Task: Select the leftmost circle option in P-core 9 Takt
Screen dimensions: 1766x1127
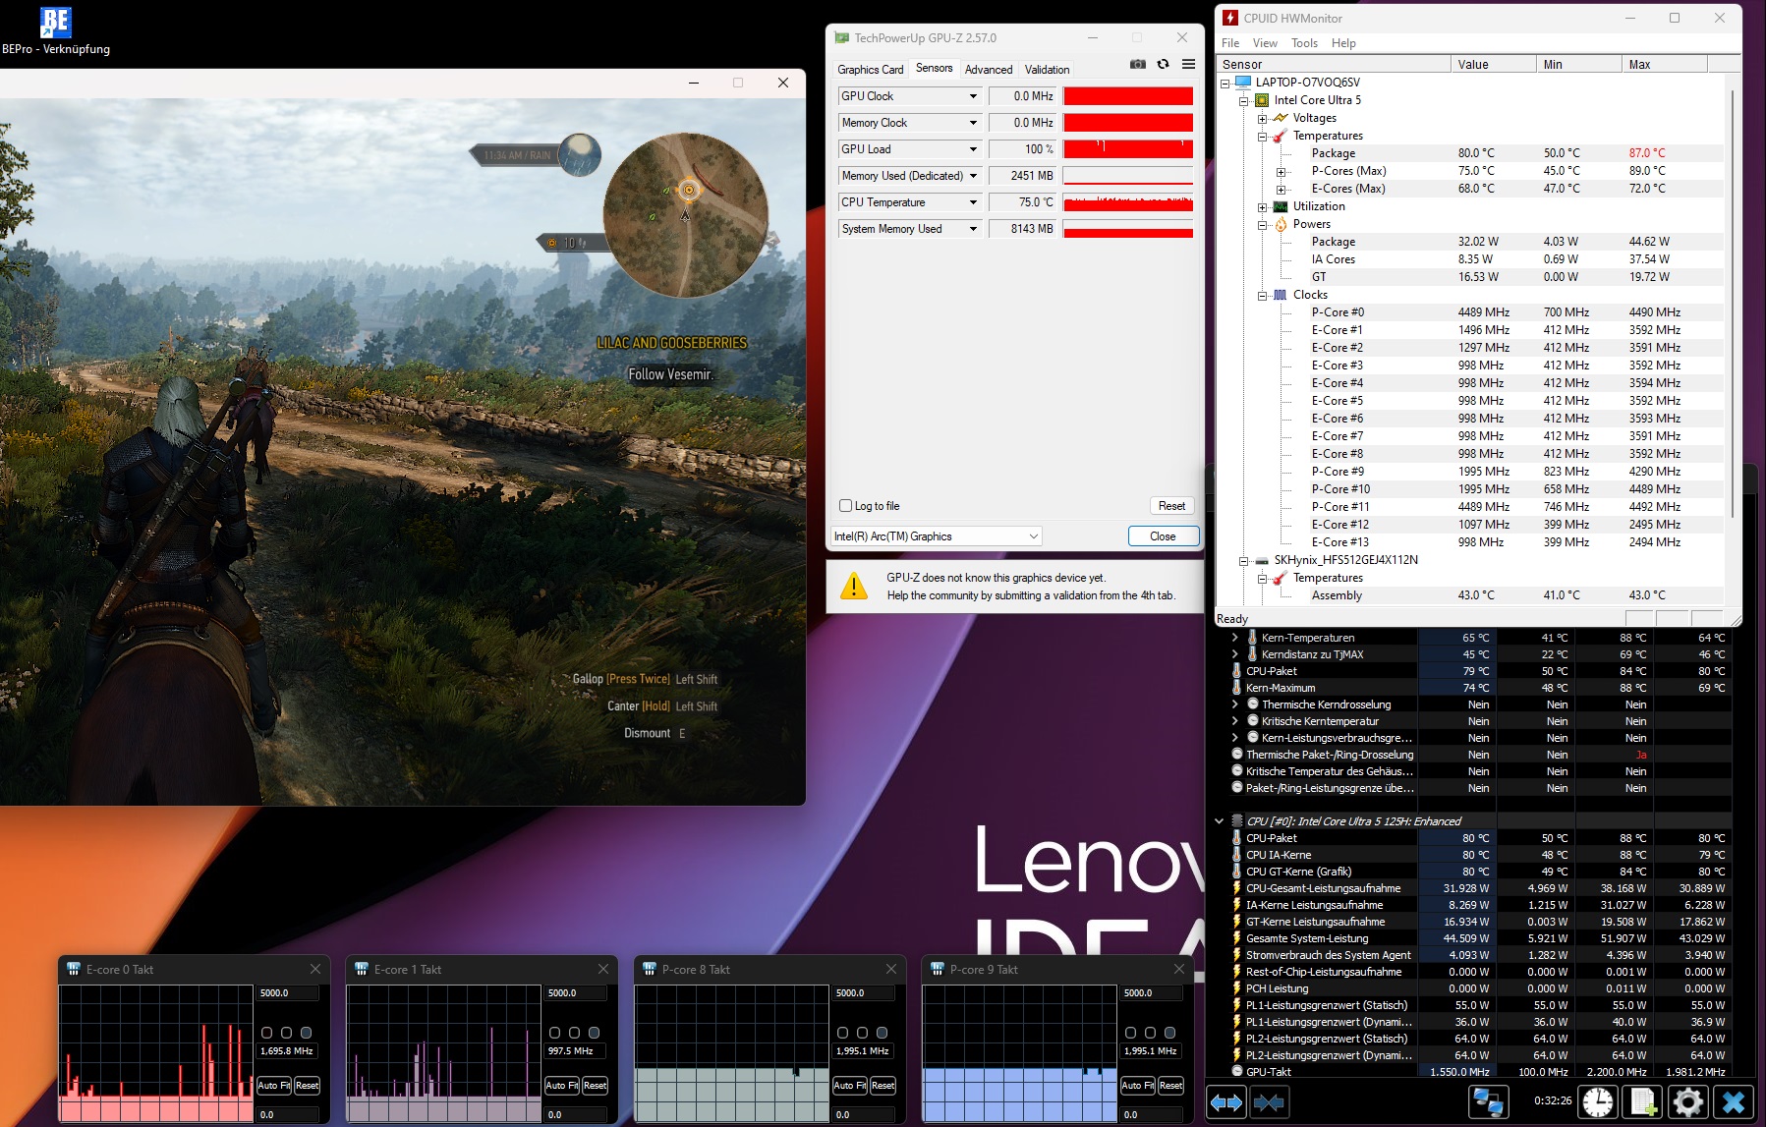Action: click(x=1130, y=1033)
